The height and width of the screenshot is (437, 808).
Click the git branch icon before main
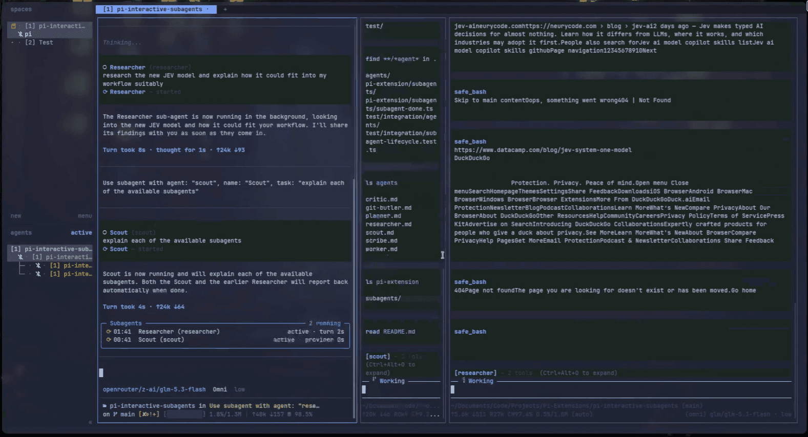(x=115, y=414)
